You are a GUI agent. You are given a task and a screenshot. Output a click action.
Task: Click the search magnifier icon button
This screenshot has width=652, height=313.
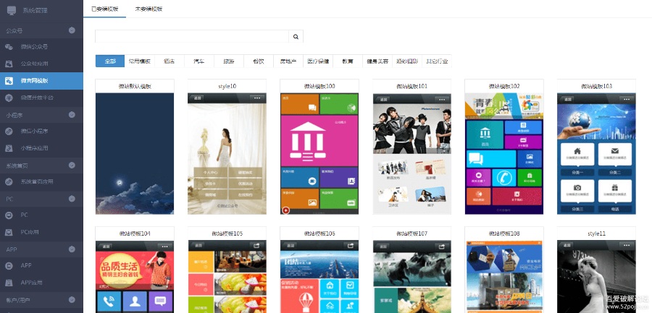[296, 37]
